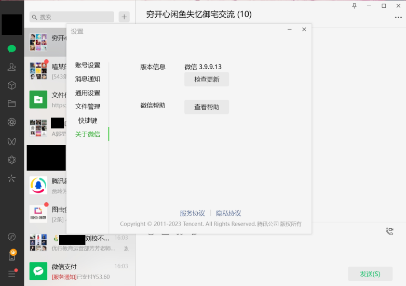The width and height of the screenshot is (406, 286).
Task: Open the Files folder icon in the sidebar
Action: click(11, 103)
